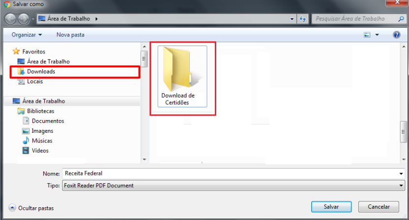409x220 pixels.
Task: Click the change view icon
Action: (367, 35)
